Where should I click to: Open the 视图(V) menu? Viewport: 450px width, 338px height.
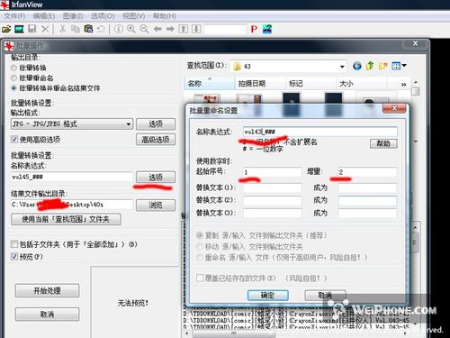(134, 16)
